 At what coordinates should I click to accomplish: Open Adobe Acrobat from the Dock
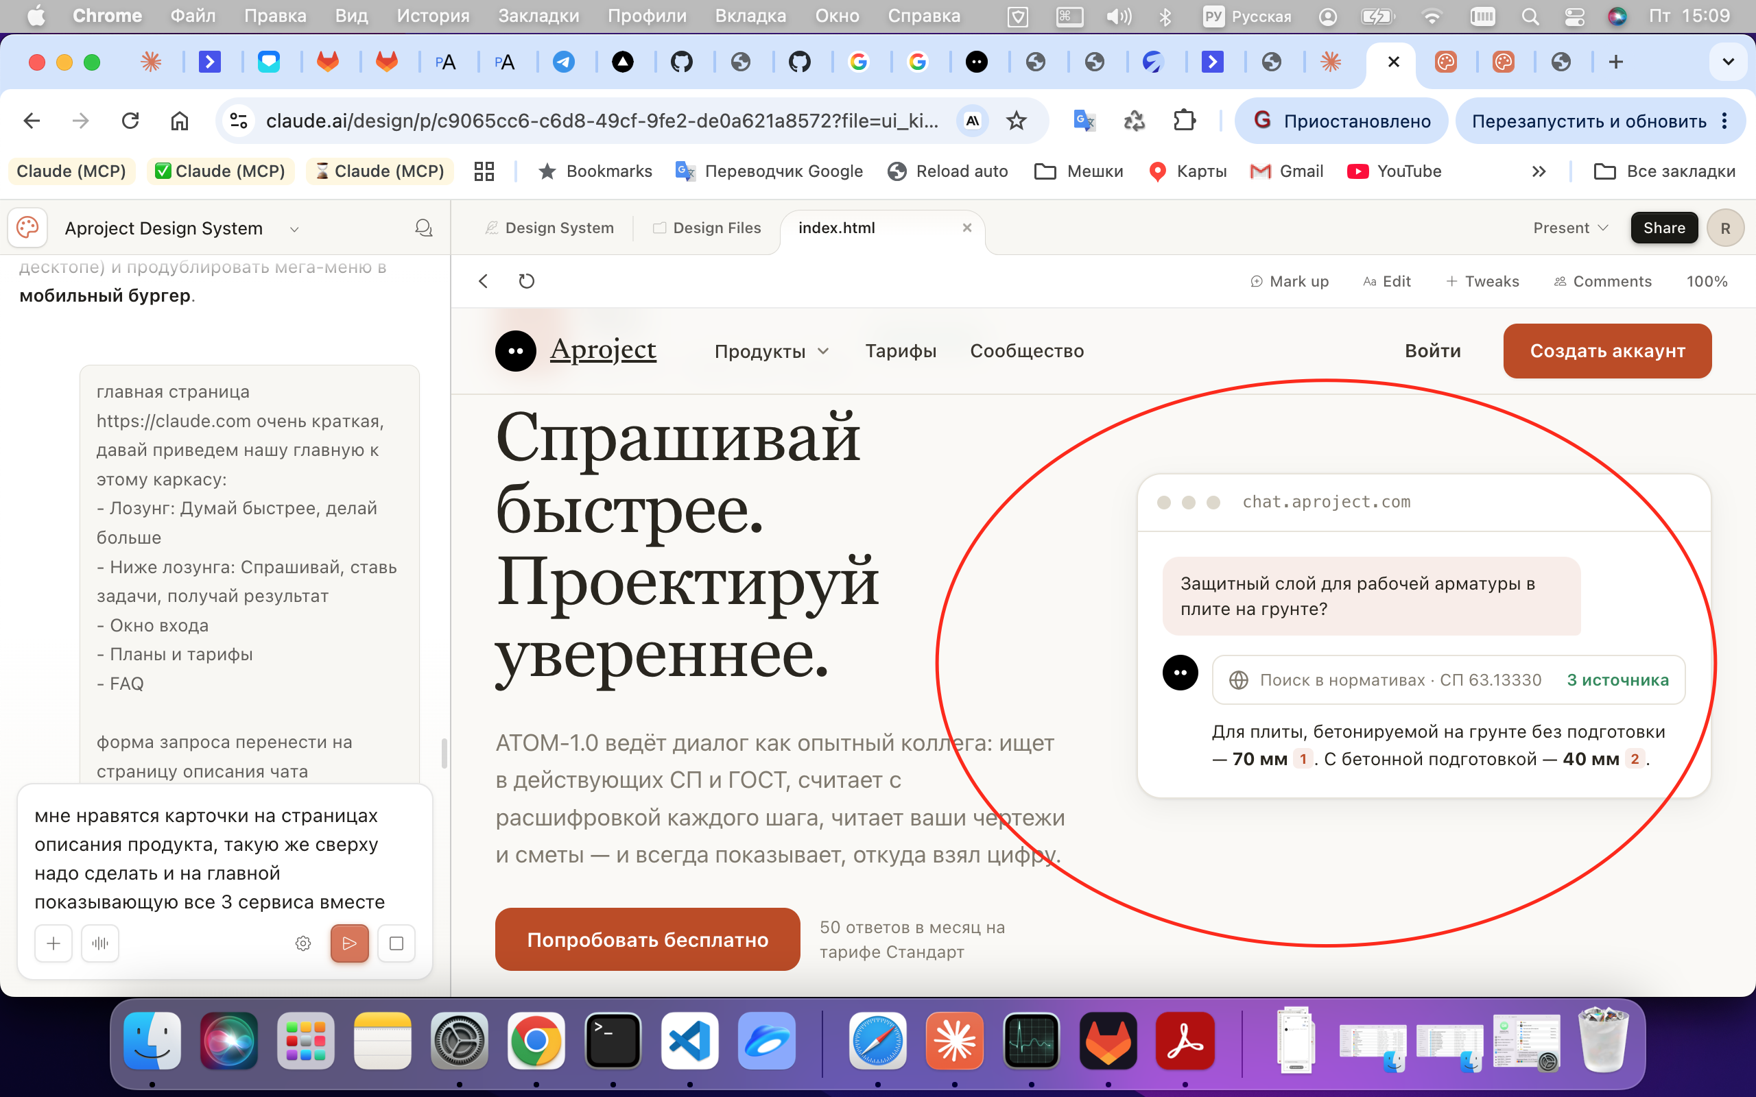1185,1040
